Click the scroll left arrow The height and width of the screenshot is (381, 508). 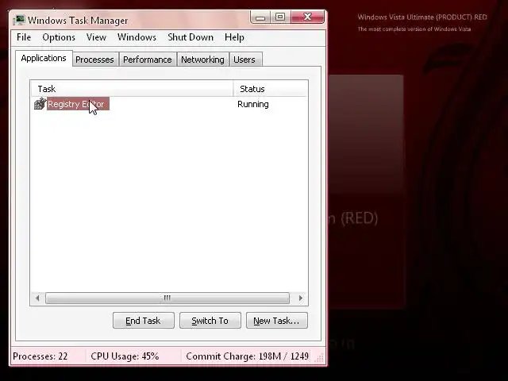click(x=37, y=298)
